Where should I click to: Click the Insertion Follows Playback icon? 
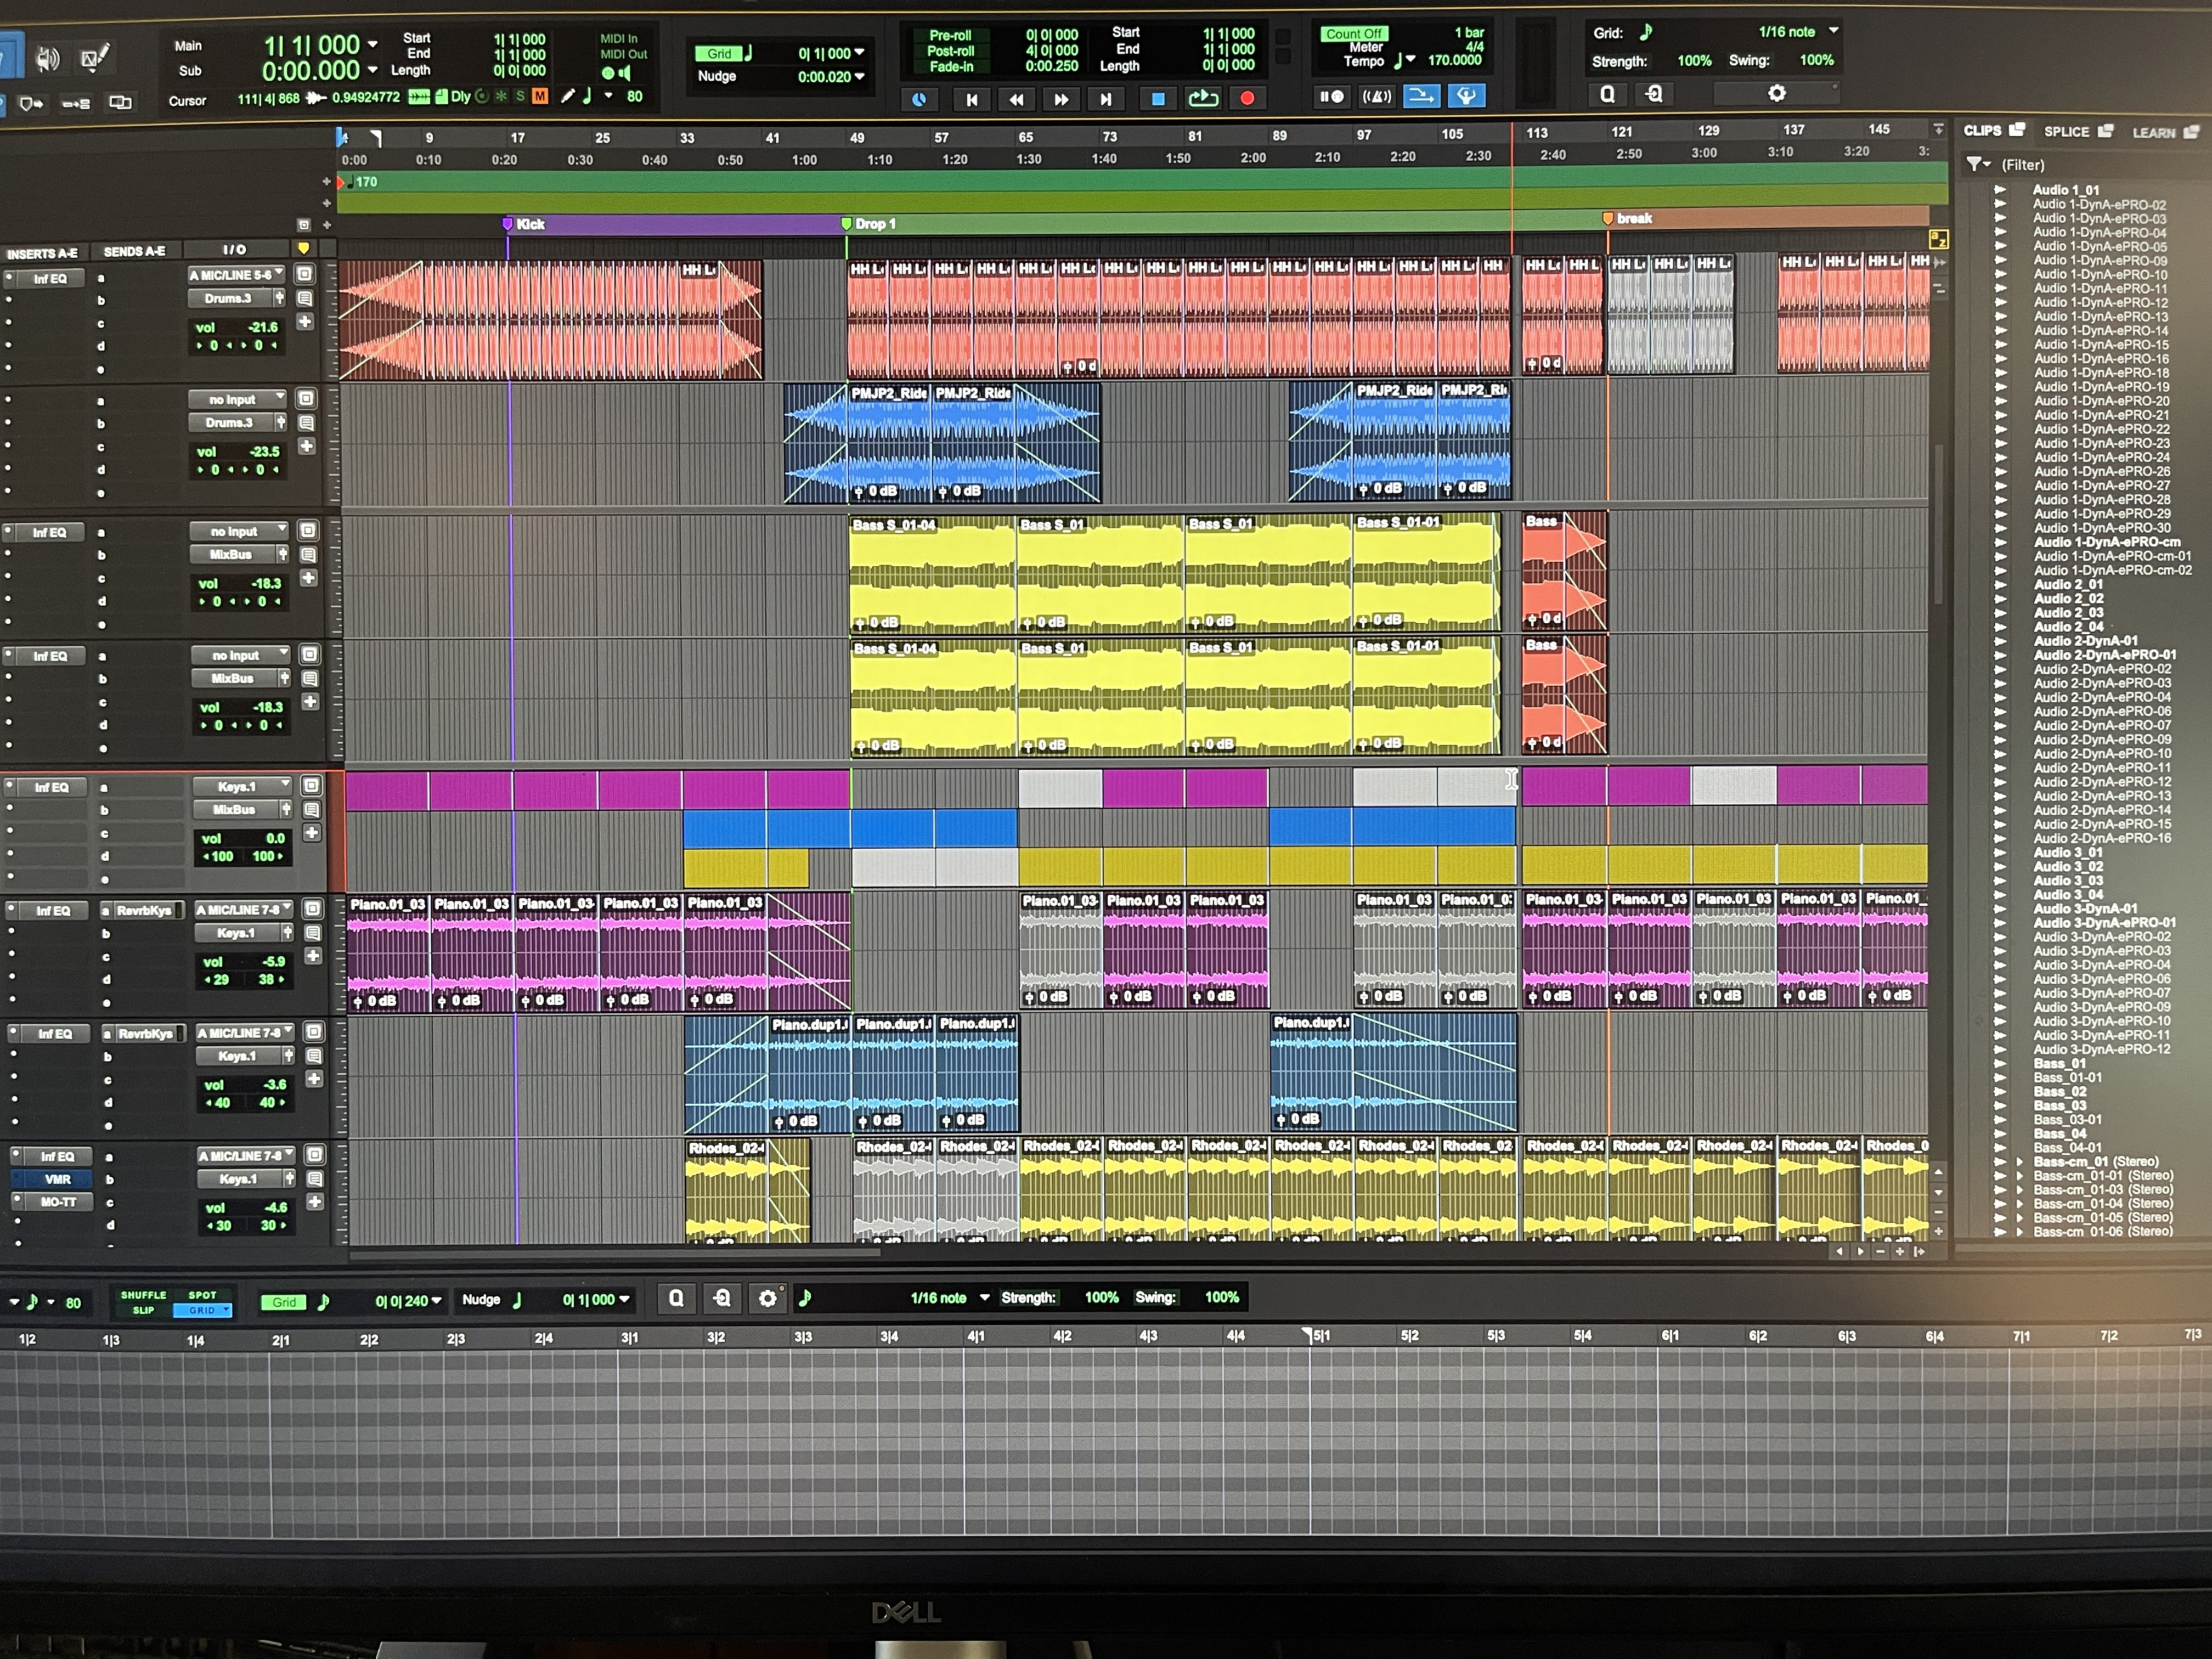point(120,102)
